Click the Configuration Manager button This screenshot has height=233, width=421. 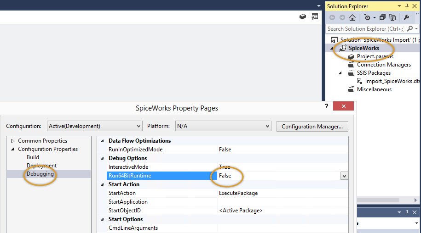point(312,126)
